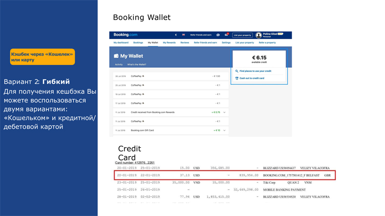
Task: Click the Booking.com logo
Action: coord(125,35)
